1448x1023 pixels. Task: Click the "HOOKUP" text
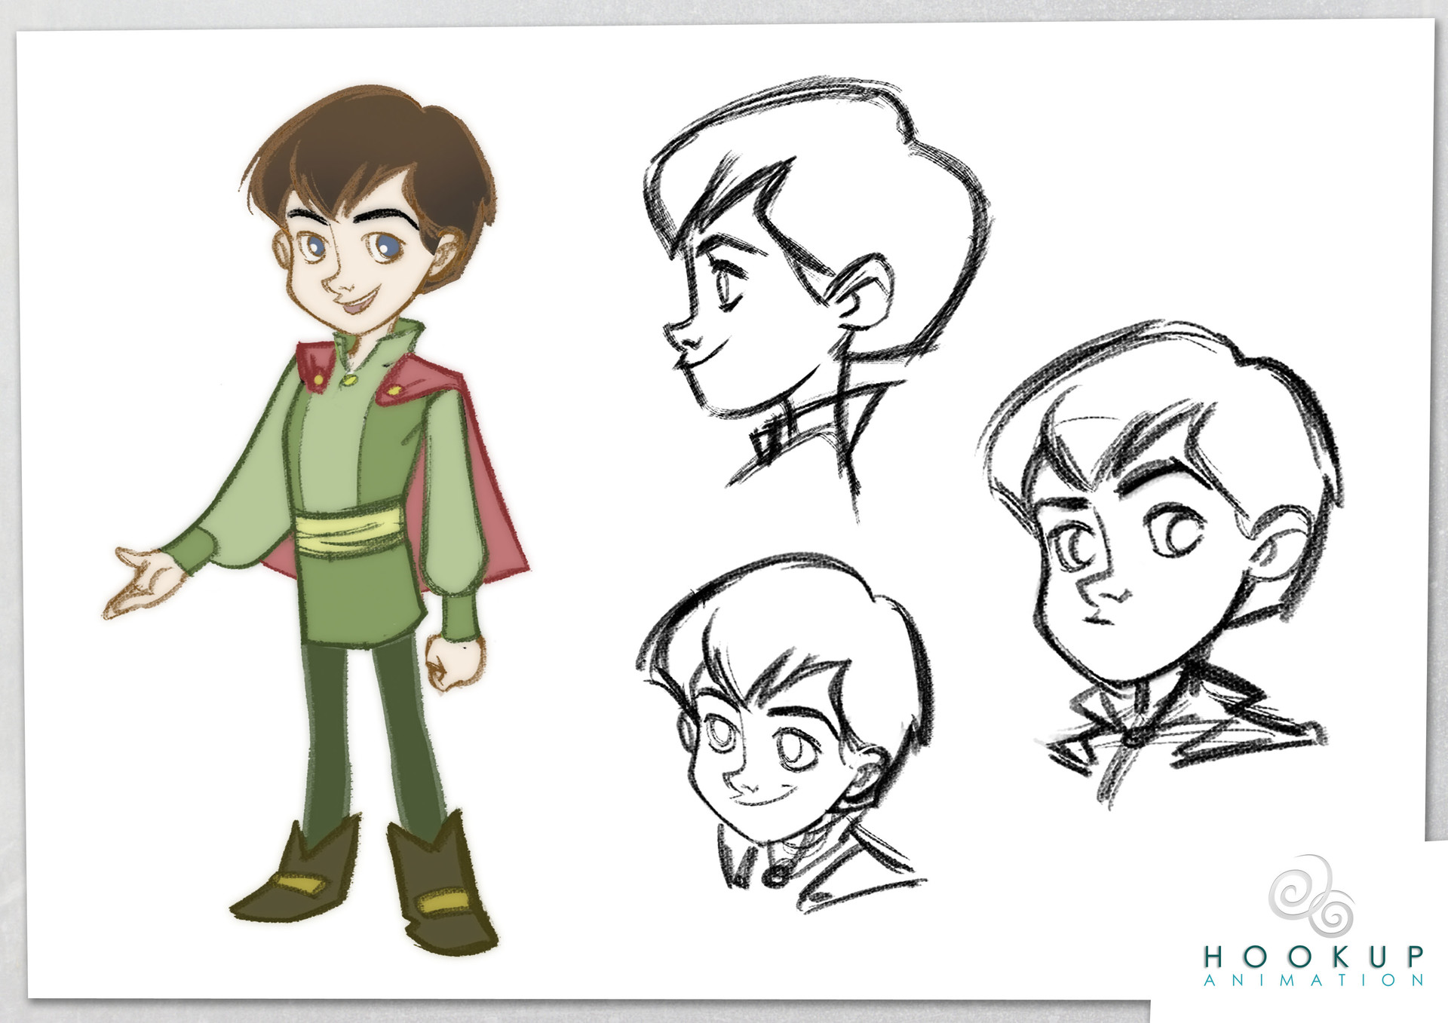point(1314,957)
